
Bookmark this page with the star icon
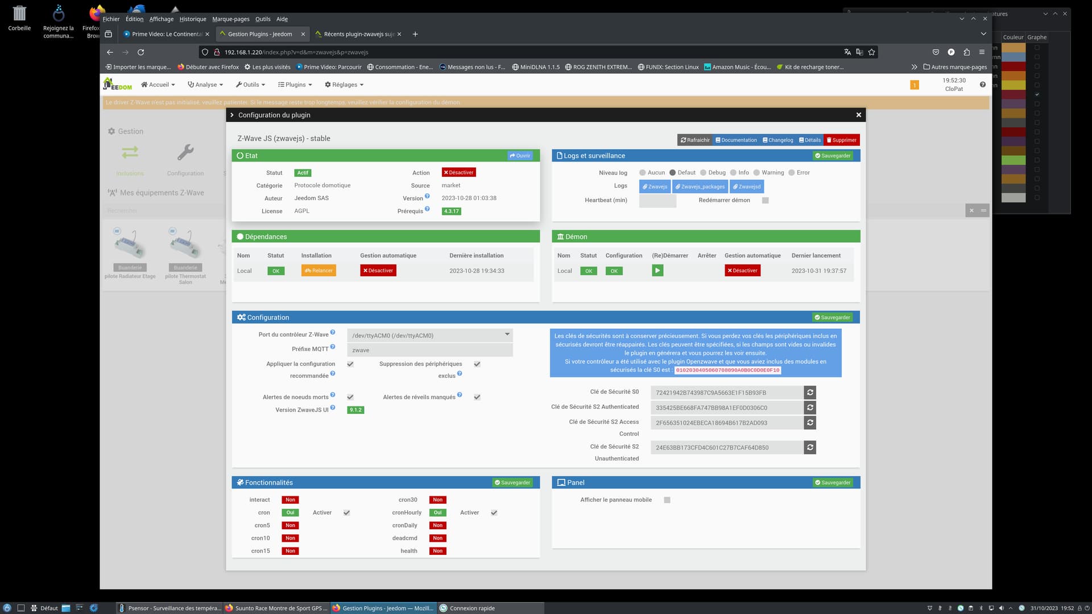(x=871, y=52)
